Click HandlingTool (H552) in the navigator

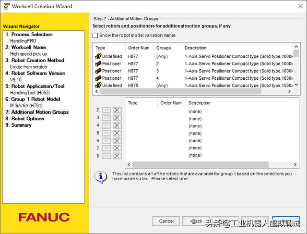pos(30,93)
